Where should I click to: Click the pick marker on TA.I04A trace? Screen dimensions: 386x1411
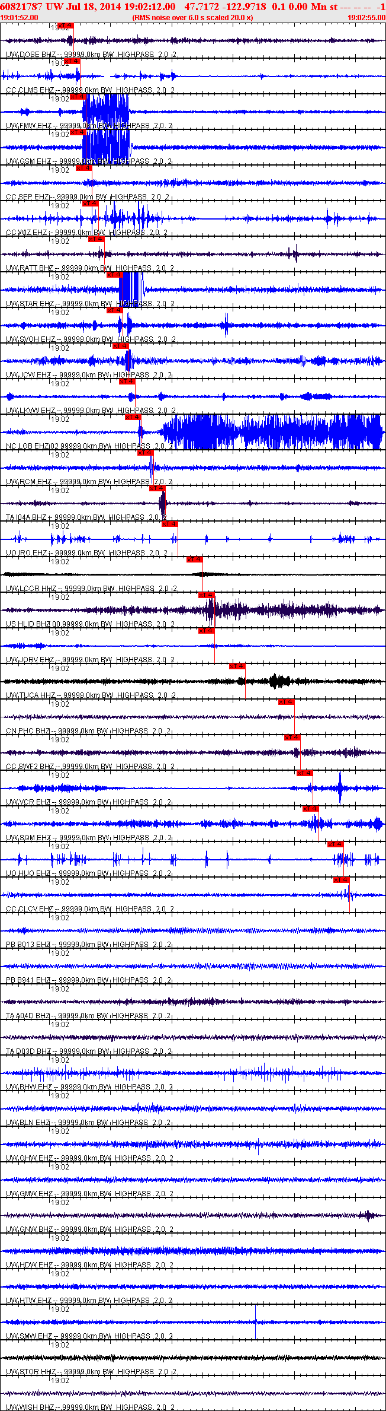157,488
